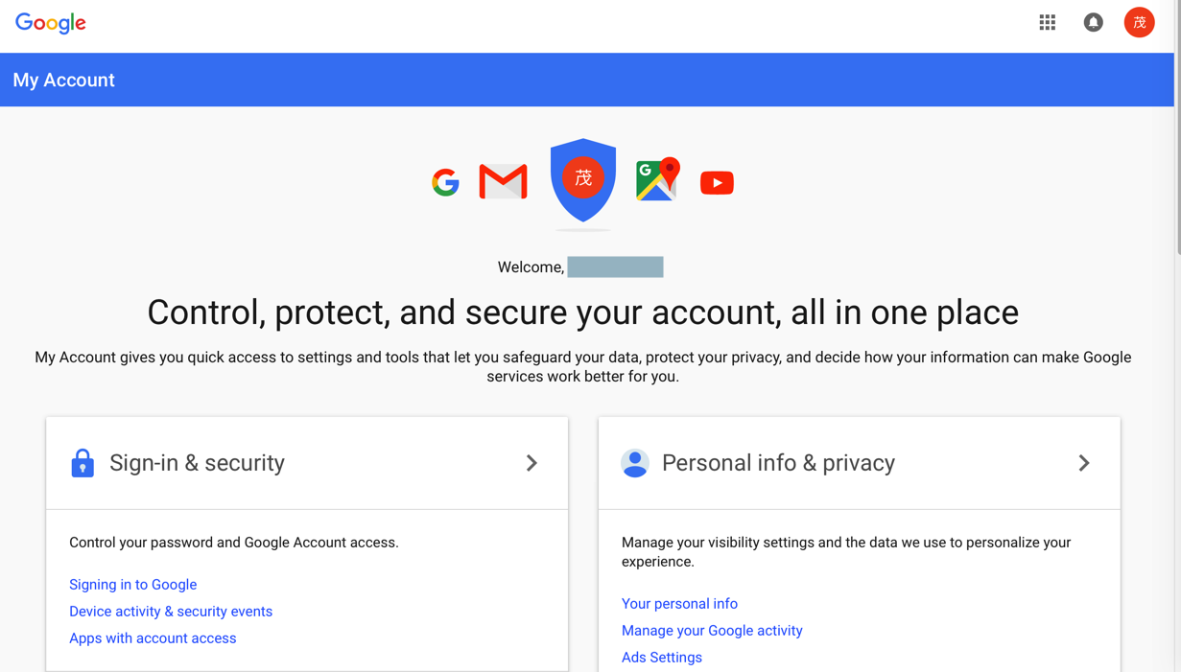This screenshot has width=1181, height=672.
Task: Open the Sign-in & security heading
Action: pos(197,463)
